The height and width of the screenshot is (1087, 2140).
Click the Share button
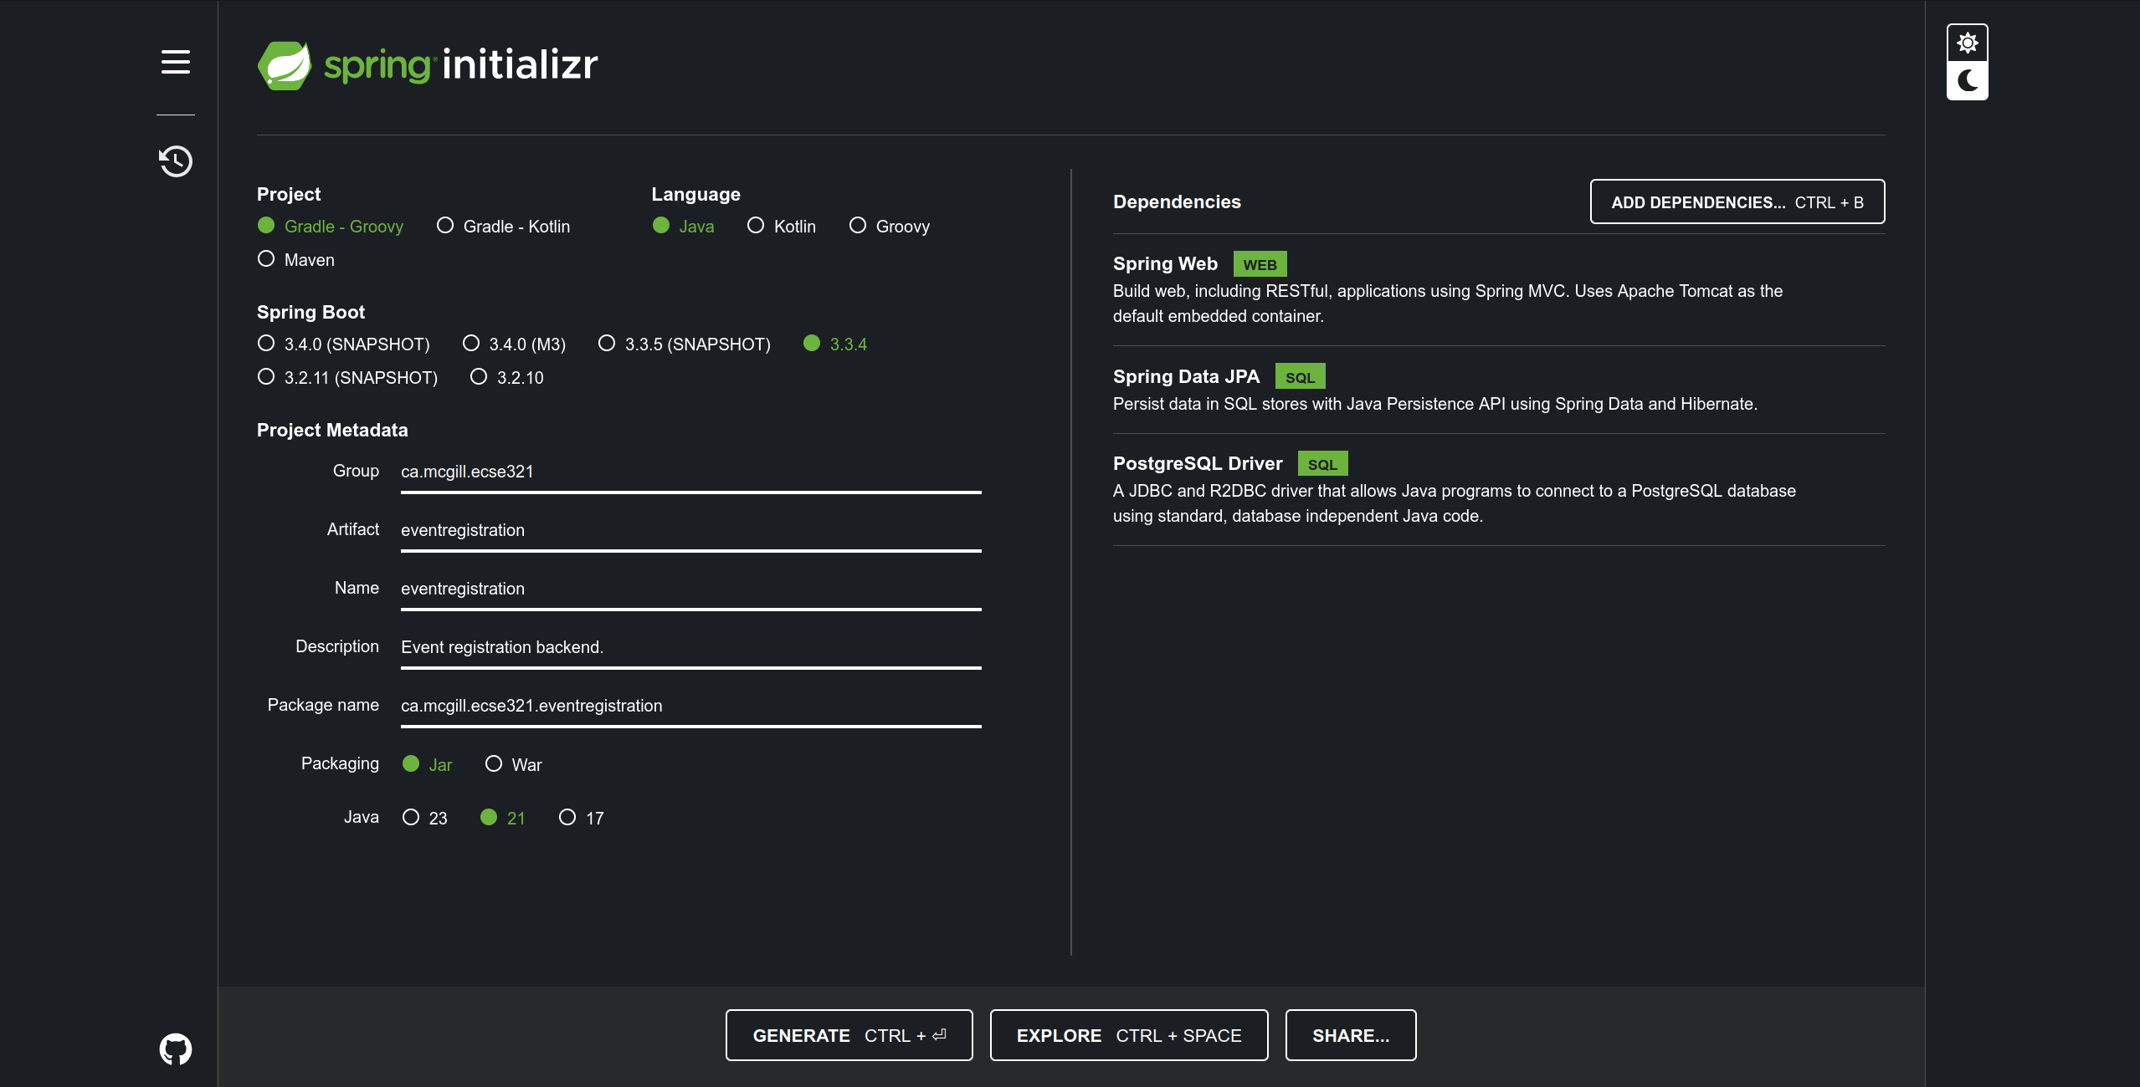click(x=1350, y=1035)
